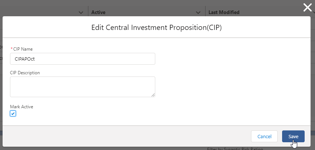Image resolution: width=315 pixels, height=150 pixels.
Task: Click the CIP Description field label
Action: 25,73
